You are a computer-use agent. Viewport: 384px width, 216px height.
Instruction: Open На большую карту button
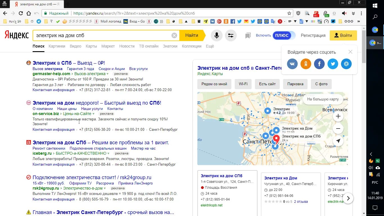[x=323, y=99]
